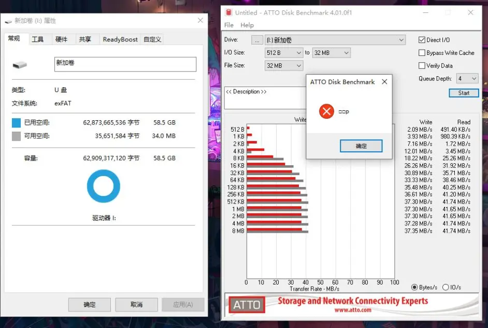Open the Queue Depth dropdown
488x328 pixels.
467,78
